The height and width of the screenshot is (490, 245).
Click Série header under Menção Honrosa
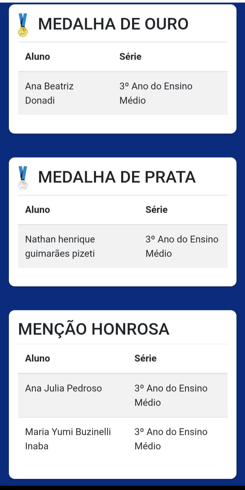[x=146, y=358]
